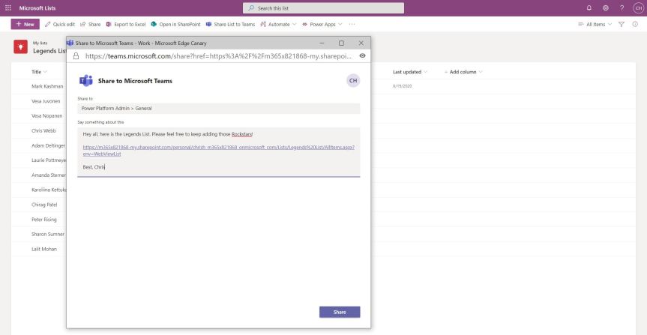Expand the Automate dropdown
Viewport: 647px width, 335px height.
(279, 24)
